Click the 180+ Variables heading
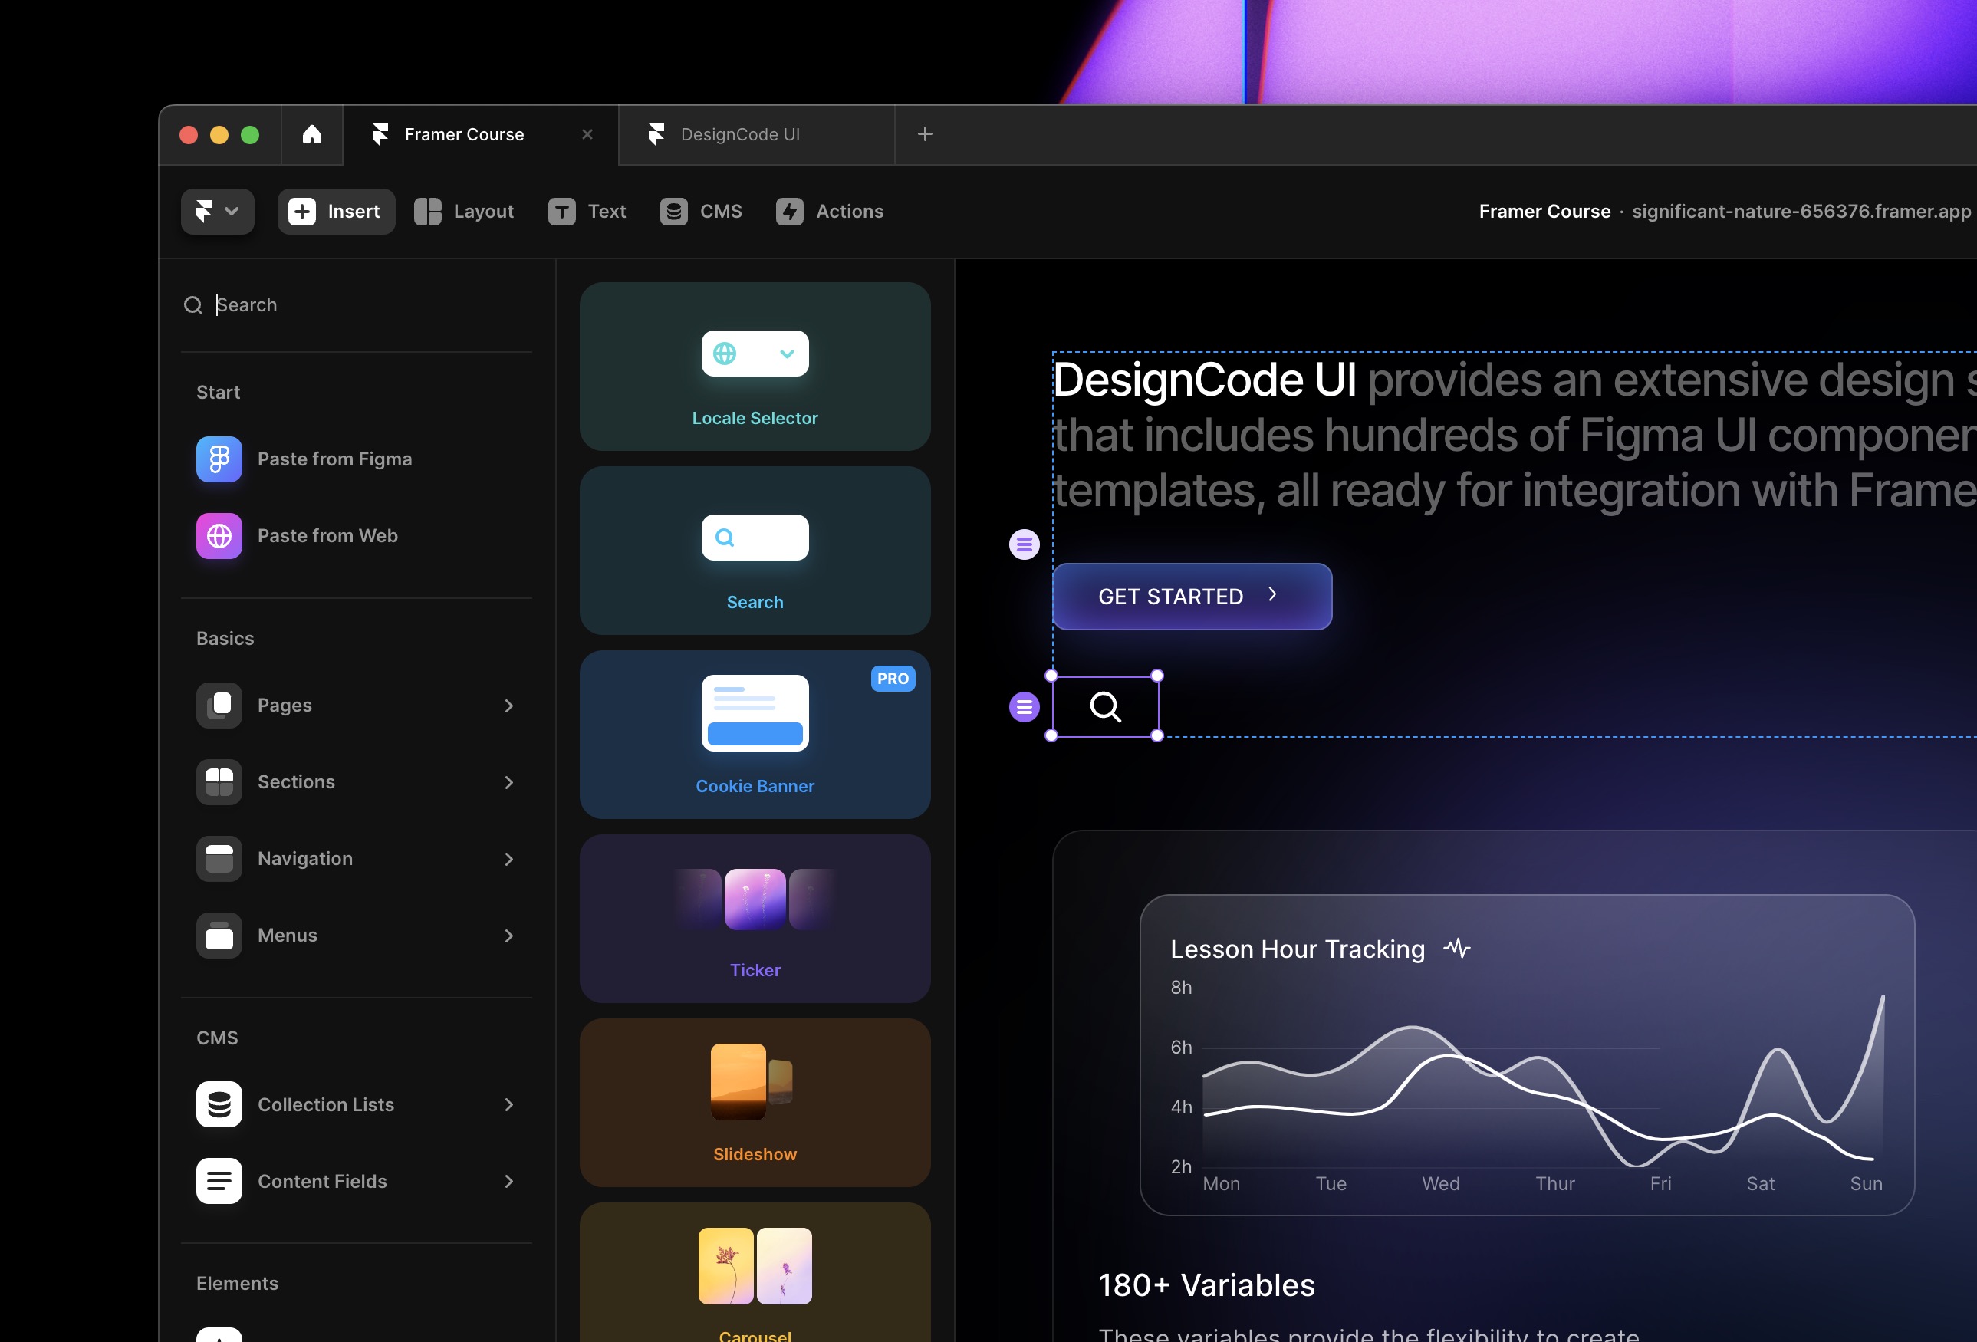 coord(1206,1285)
